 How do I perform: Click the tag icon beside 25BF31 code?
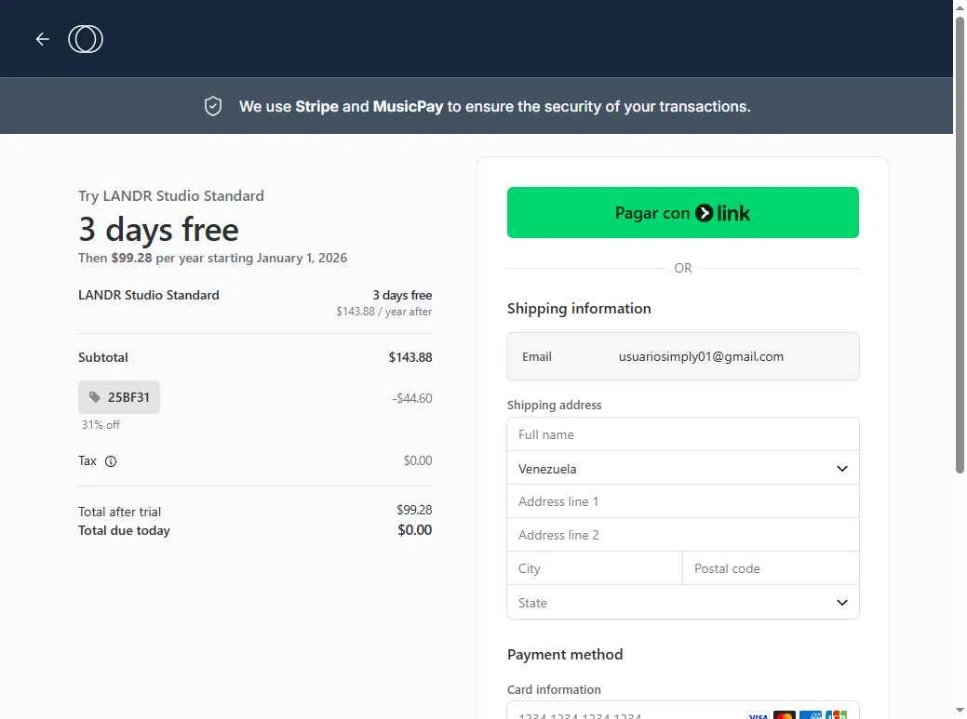pos(94,397)
